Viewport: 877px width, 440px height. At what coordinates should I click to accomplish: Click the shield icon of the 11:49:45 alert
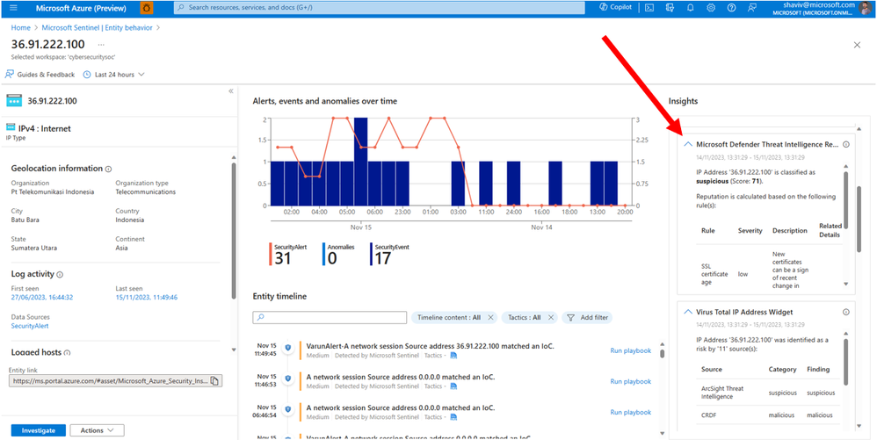point(287,347)
